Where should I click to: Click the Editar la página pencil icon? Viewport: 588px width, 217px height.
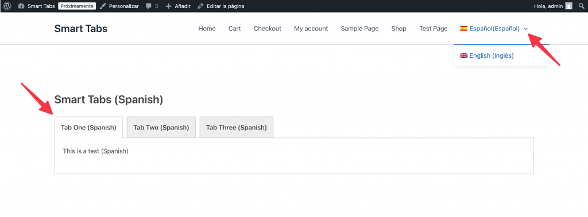[200, 6]
